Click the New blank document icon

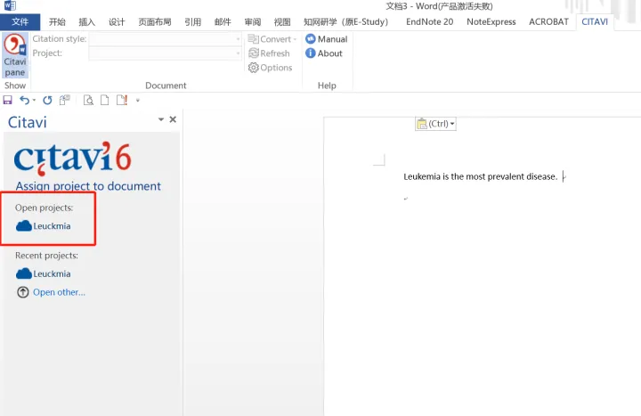(x=105, y=101)
